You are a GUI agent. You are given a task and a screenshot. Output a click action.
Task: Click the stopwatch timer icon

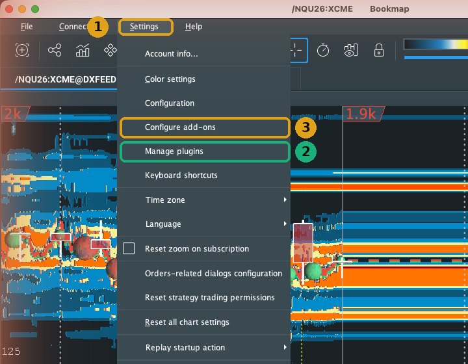[323, 50]
